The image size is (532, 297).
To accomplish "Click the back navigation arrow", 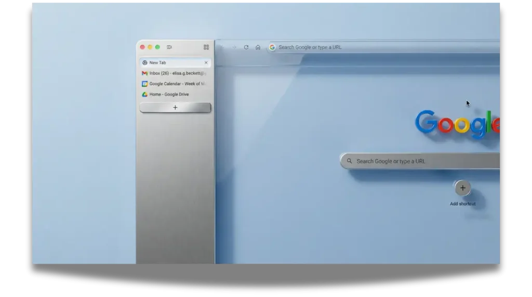I will [x=222, y=47].
